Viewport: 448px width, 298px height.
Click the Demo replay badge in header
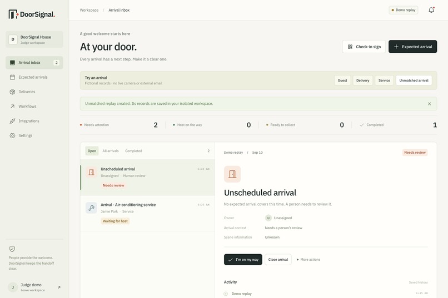tap(404, 10)
